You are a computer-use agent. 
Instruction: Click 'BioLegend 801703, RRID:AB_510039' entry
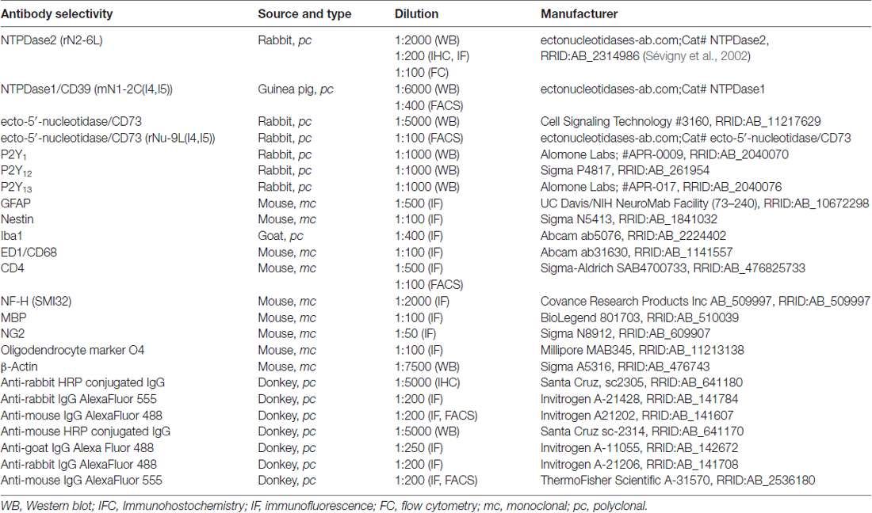click(640, 317)
